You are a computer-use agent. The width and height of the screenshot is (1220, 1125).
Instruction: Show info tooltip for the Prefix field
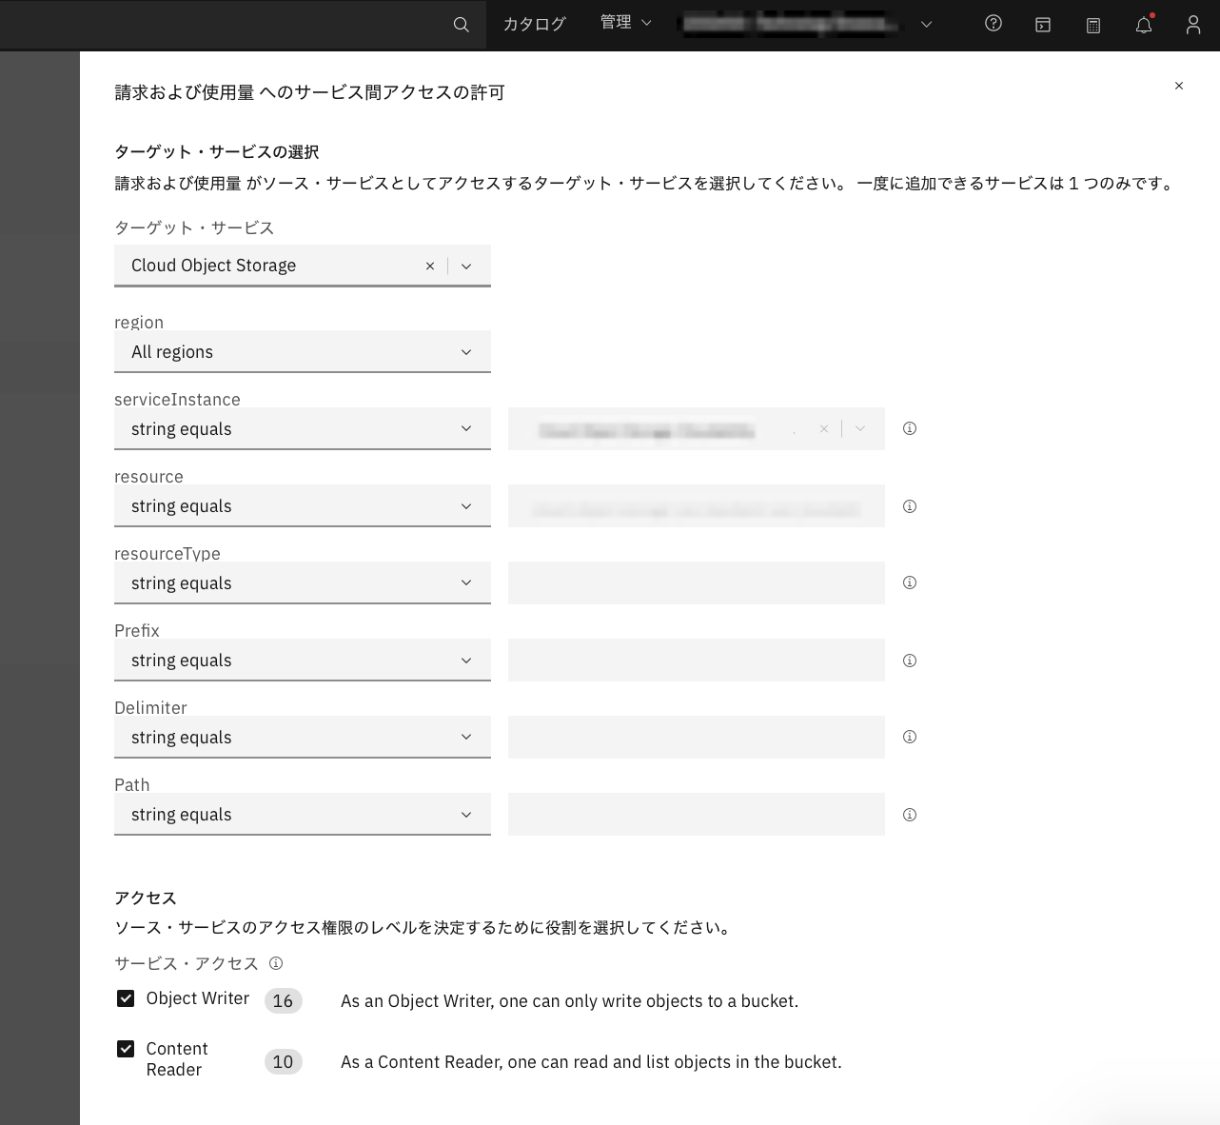(x=909, y=660)
